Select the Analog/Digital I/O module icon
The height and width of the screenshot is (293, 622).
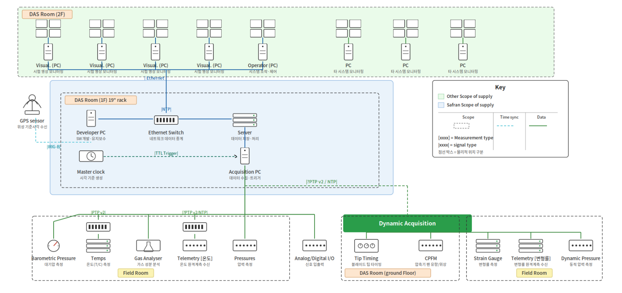pos(314,246)
